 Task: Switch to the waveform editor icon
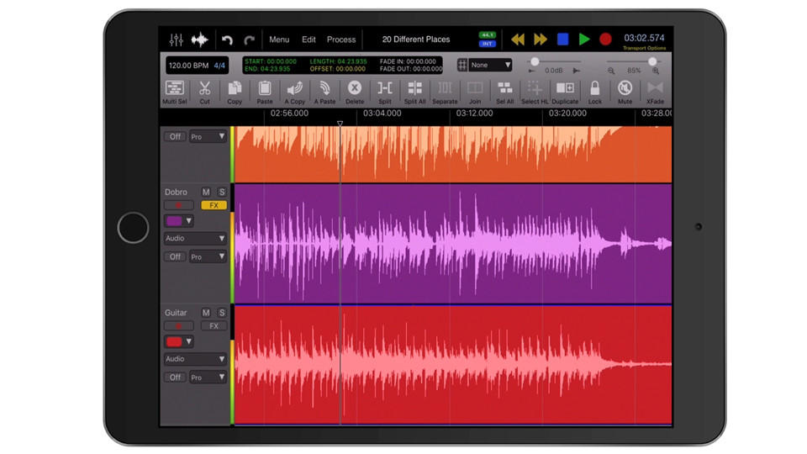pyautogui.click(x=200, y=40)
